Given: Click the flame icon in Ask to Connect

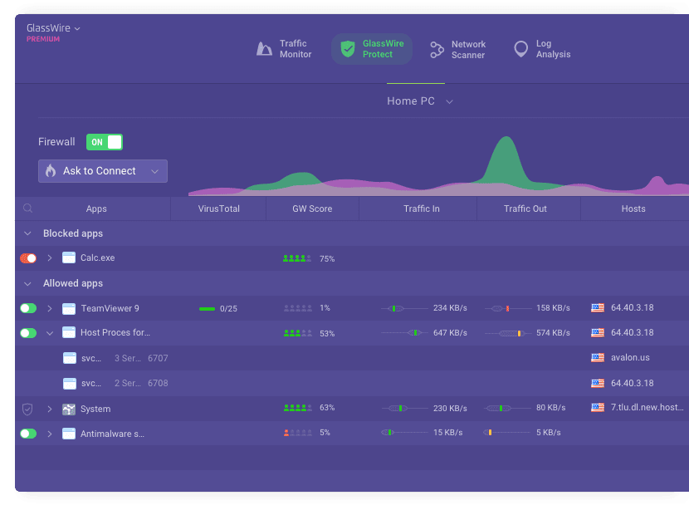Looking at the screenshot, I should 51,170.
